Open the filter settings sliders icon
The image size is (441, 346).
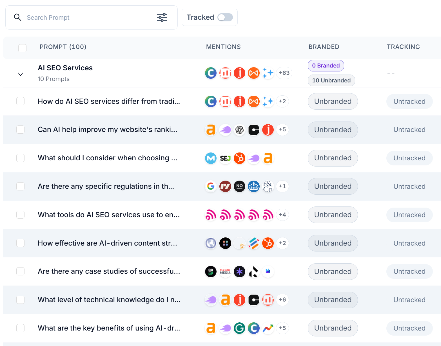[x=162, y=17]
